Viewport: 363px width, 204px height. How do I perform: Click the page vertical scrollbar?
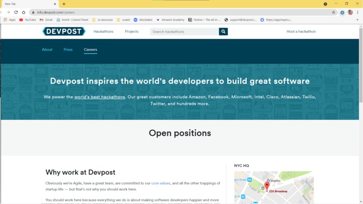(x=361, y=66)
